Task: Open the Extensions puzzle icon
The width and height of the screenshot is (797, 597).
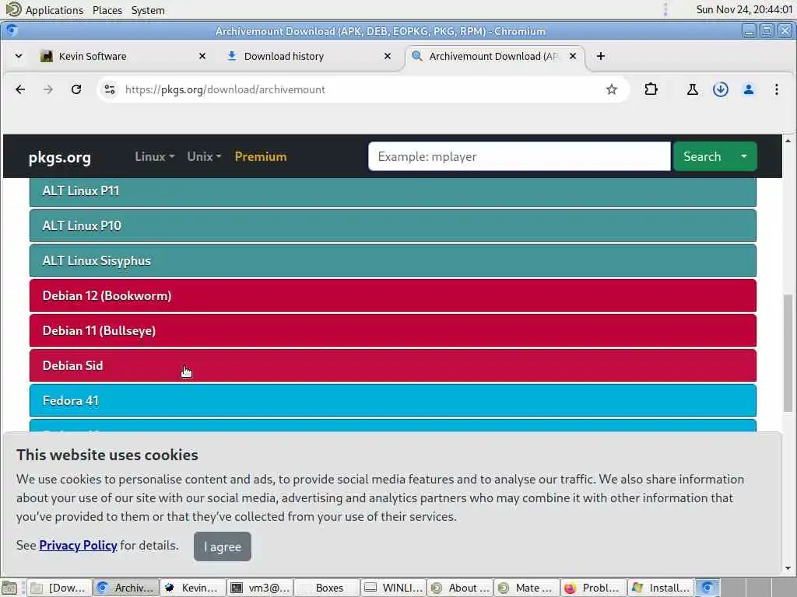Action: 651,89
